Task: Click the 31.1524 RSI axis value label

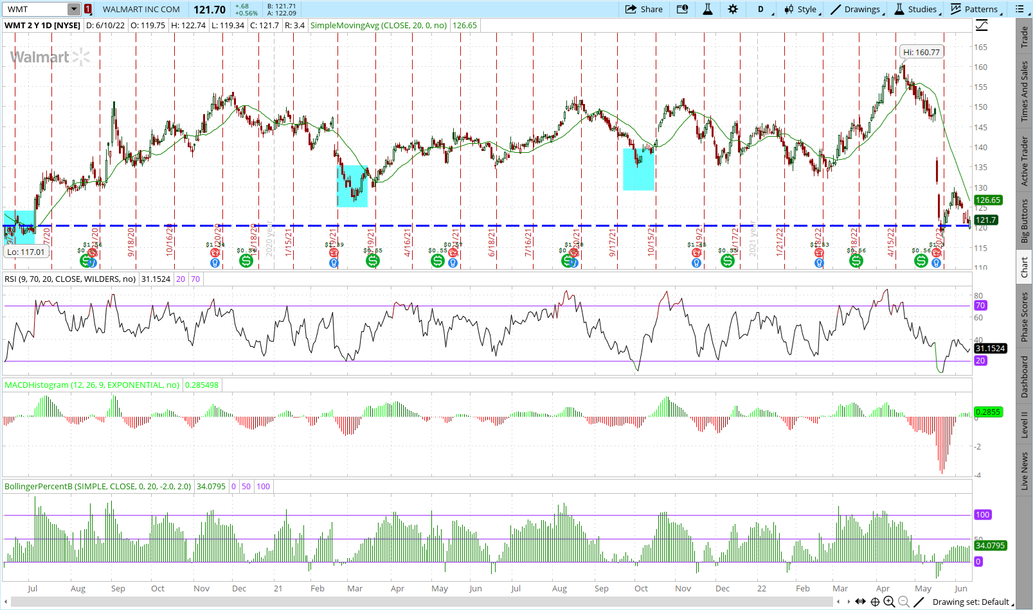Action: click(x=990, y=348)
